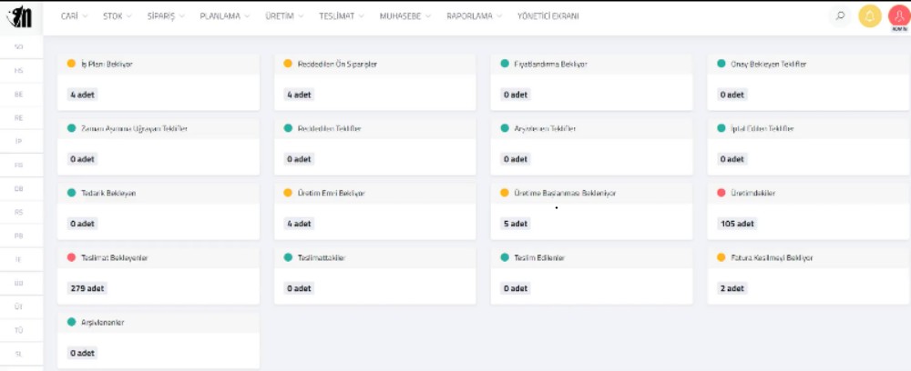Expand the STOK dropdown menu
This screenshot has height=371, width=911.
[x=118, y=16]
